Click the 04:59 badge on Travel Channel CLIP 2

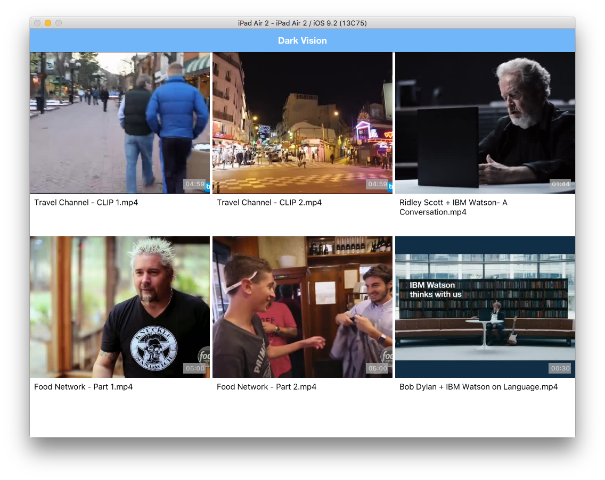tap(378, 184)
